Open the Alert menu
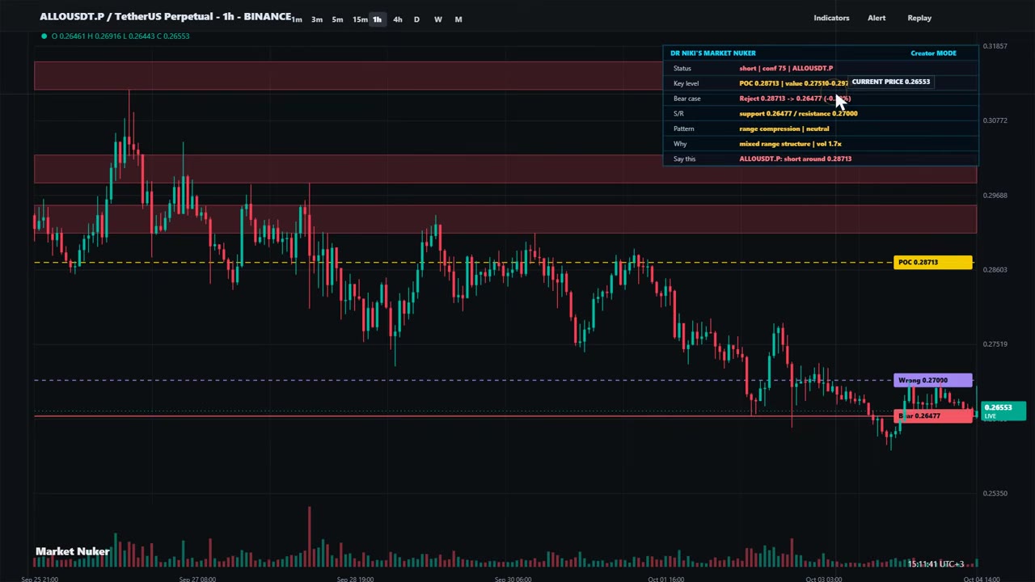Image resolution: width=1035 pixels, height=582 pixels. tap(877, 18)
